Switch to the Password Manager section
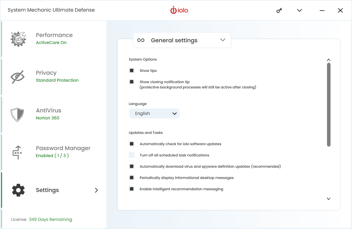Screen dimensions: 352x229 tap(63, 148)
